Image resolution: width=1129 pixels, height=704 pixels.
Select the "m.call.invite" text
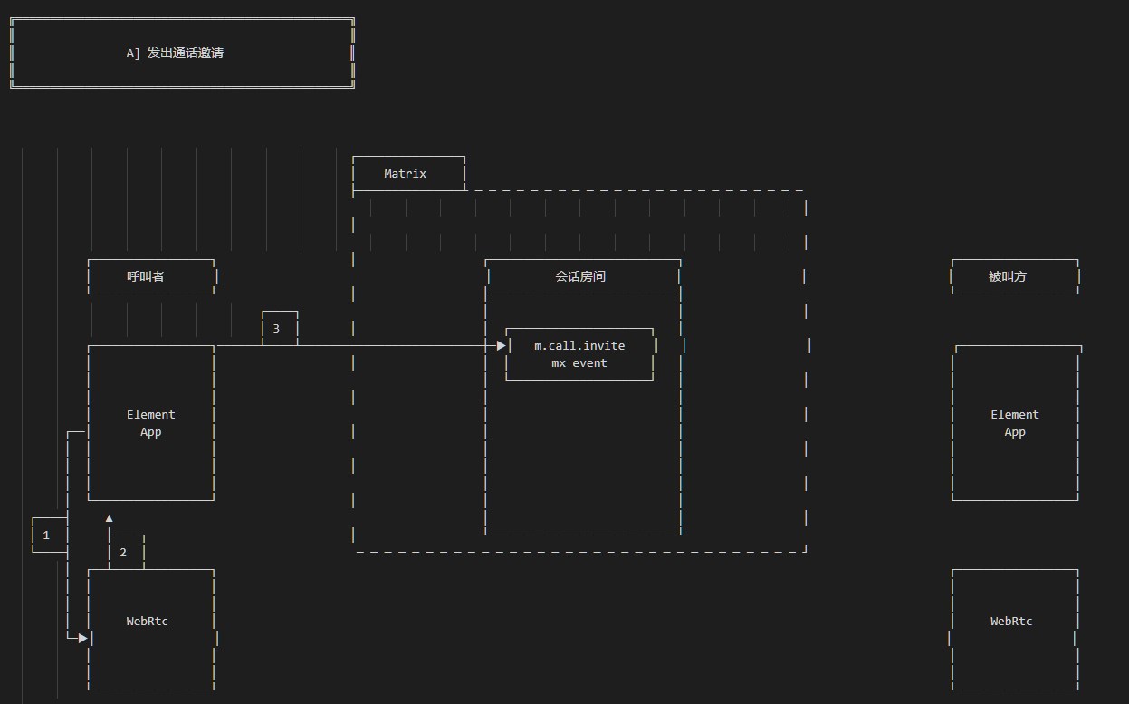579,346
